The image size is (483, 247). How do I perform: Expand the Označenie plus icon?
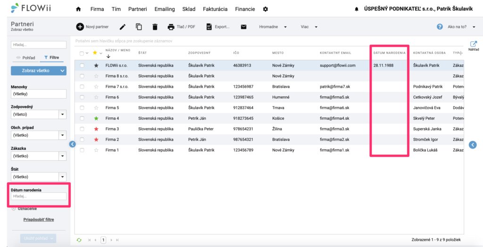tap(14, 208)
